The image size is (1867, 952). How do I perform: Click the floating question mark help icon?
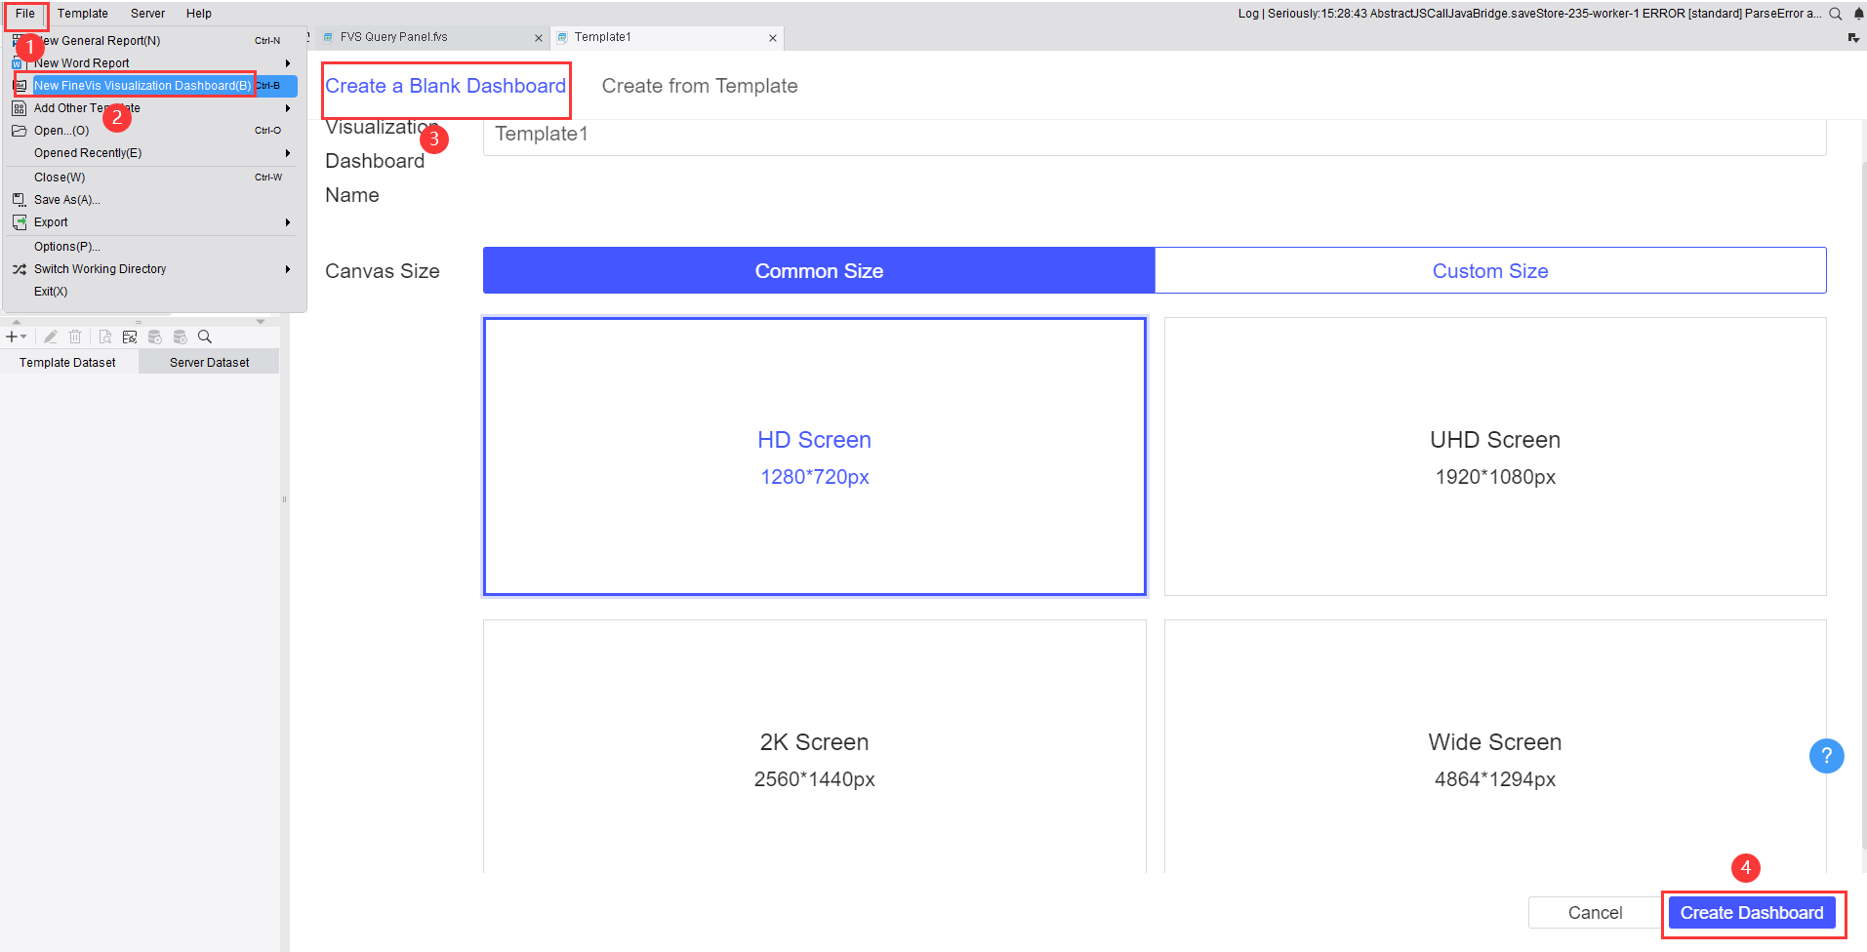[x=1827, y=756]
